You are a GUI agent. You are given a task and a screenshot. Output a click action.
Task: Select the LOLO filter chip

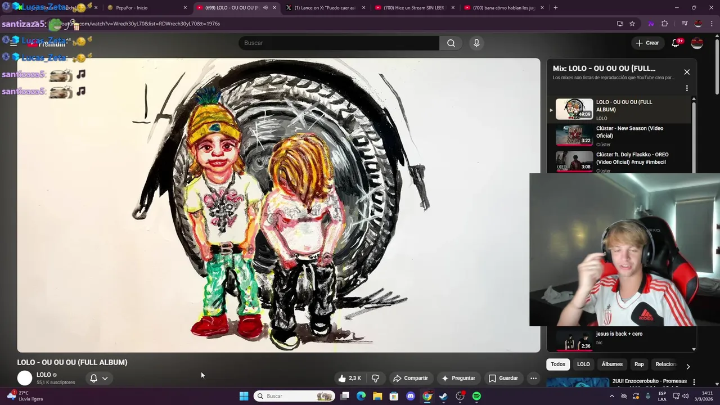pyautogui.click(x=583, y=364)
